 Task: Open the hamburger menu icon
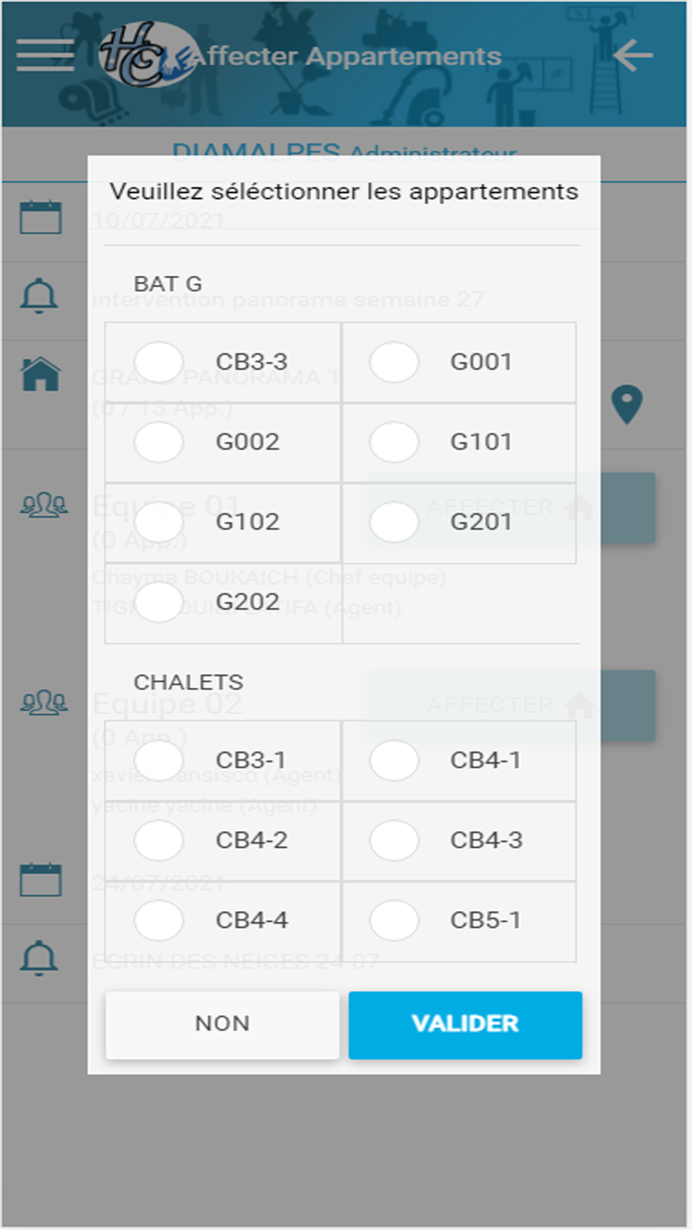[x=45, y=55]
